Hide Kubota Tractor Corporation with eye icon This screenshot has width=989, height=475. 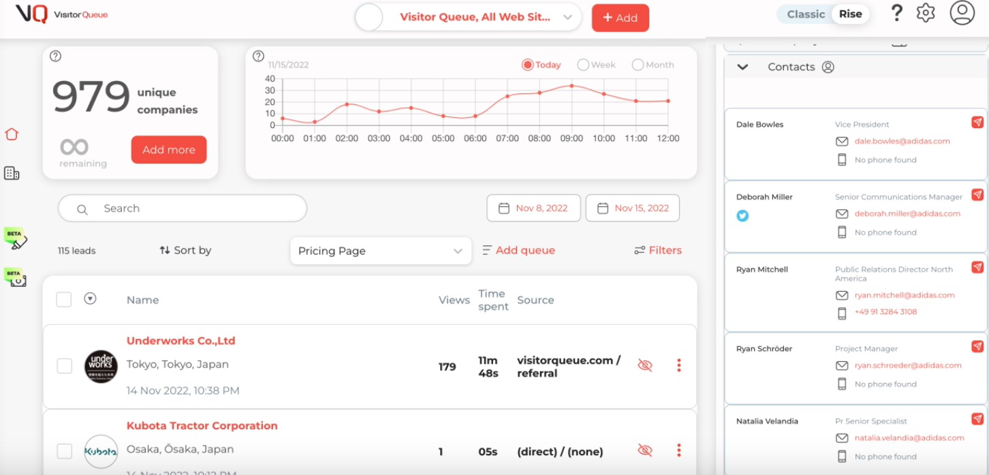click(644, 450)
